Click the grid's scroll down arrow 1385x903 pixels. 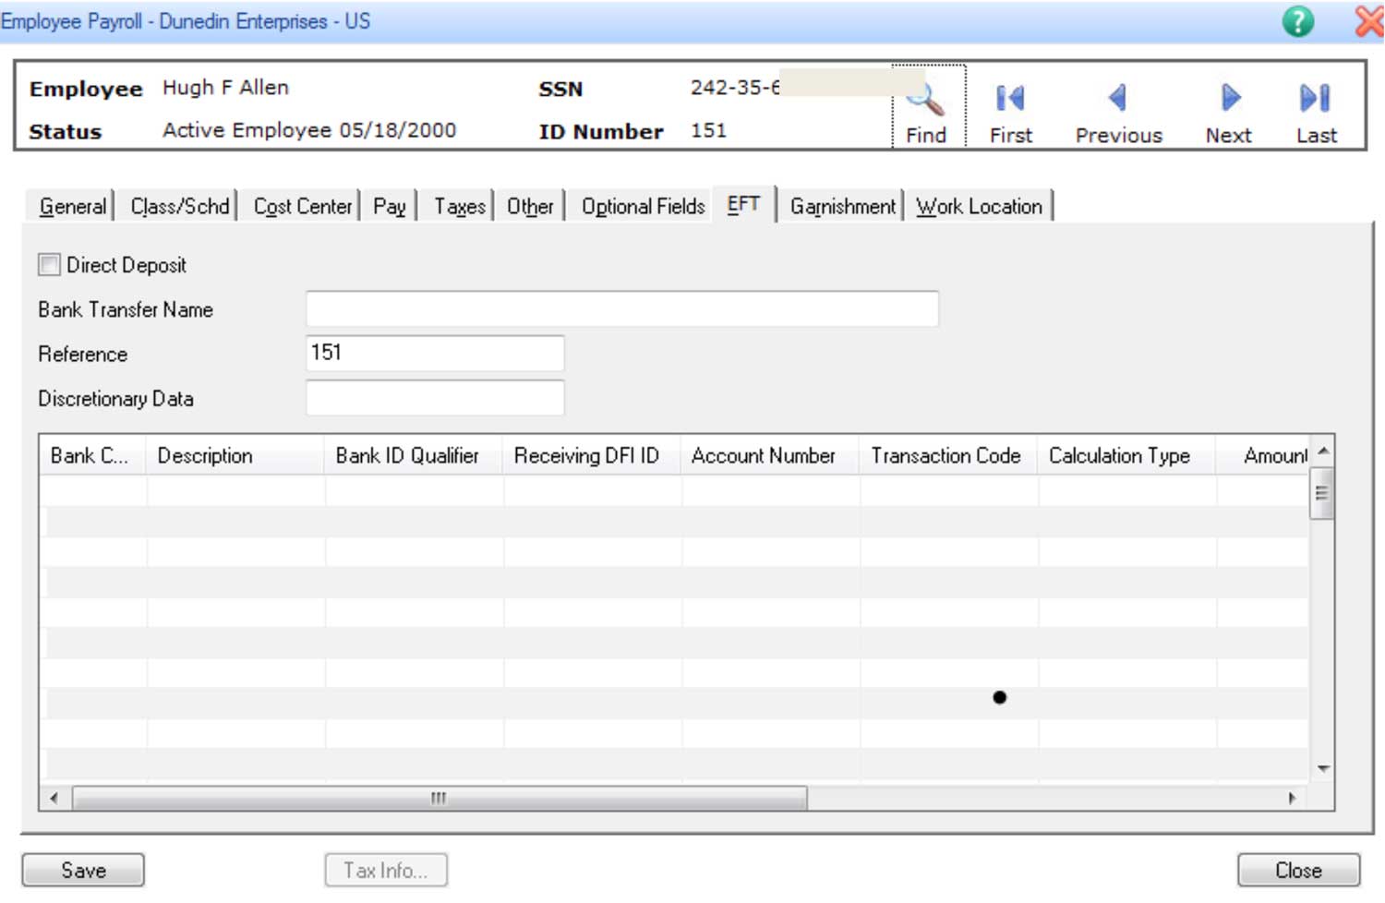tap(1322, 768)
